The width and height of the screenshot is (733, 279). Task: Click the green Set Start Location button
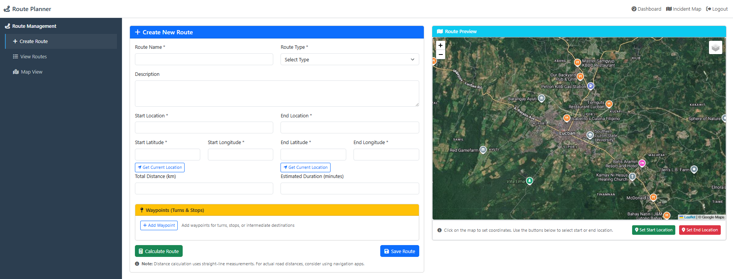tap(653, 230)
